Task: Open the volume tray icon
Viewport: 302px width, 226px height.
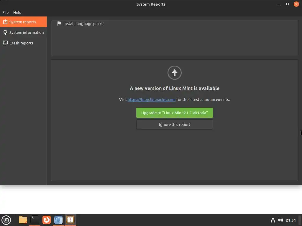Action: pyautogui.click(x=281, y=220)
